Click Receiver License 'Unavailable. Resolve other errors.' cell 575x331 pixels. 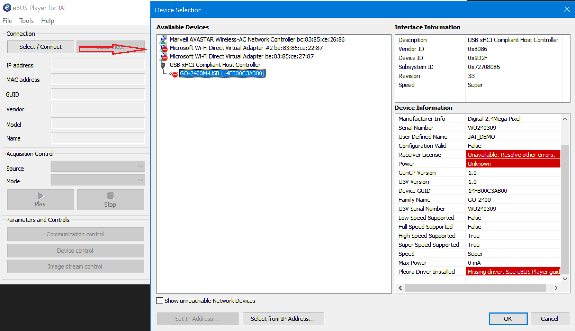(x=513, y=155)
